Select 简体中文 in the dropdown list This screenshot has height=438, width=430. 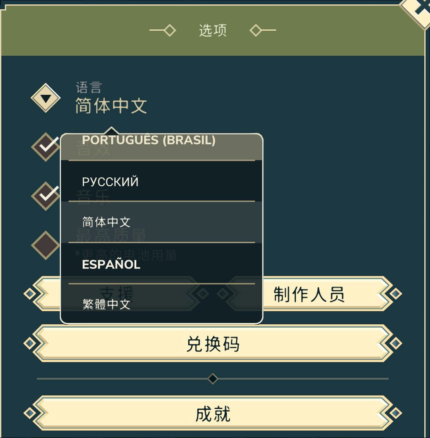click(x=161, y=222)
